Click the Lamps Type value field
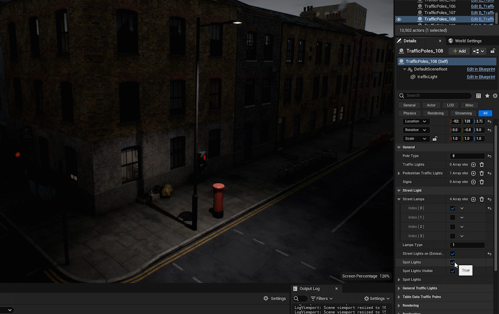 click(x=467, y=245)
